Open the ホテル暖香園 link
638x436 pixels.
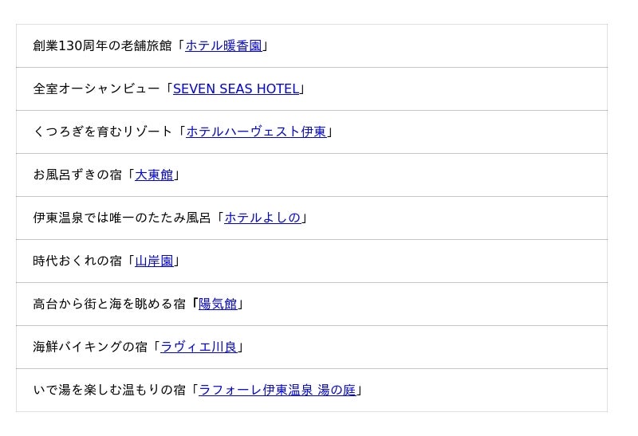click(x=223, y=46)
